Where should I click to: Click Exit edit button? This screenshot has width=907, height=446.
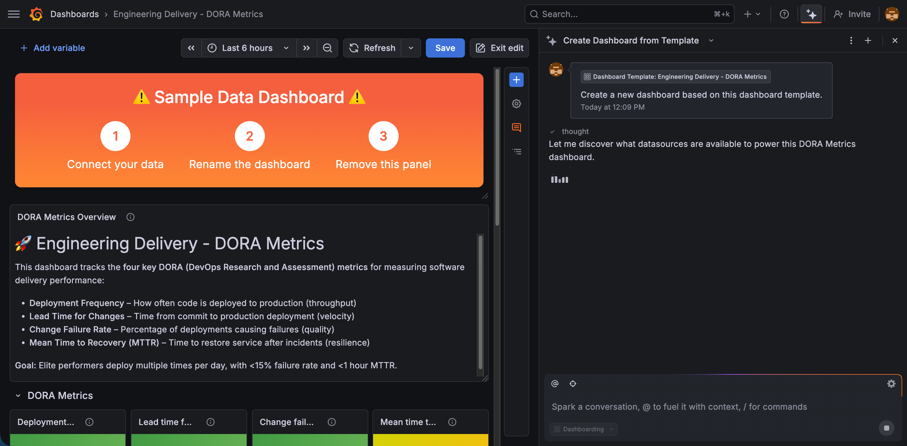point(499,48)
